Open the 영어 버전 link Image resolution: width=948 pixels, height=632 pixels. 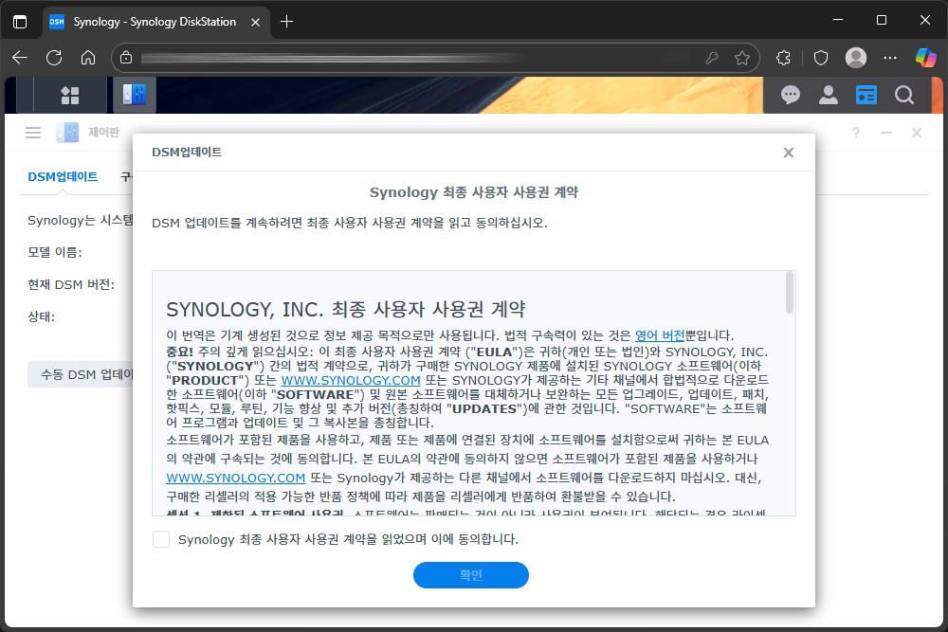click(x=660, y=335)
